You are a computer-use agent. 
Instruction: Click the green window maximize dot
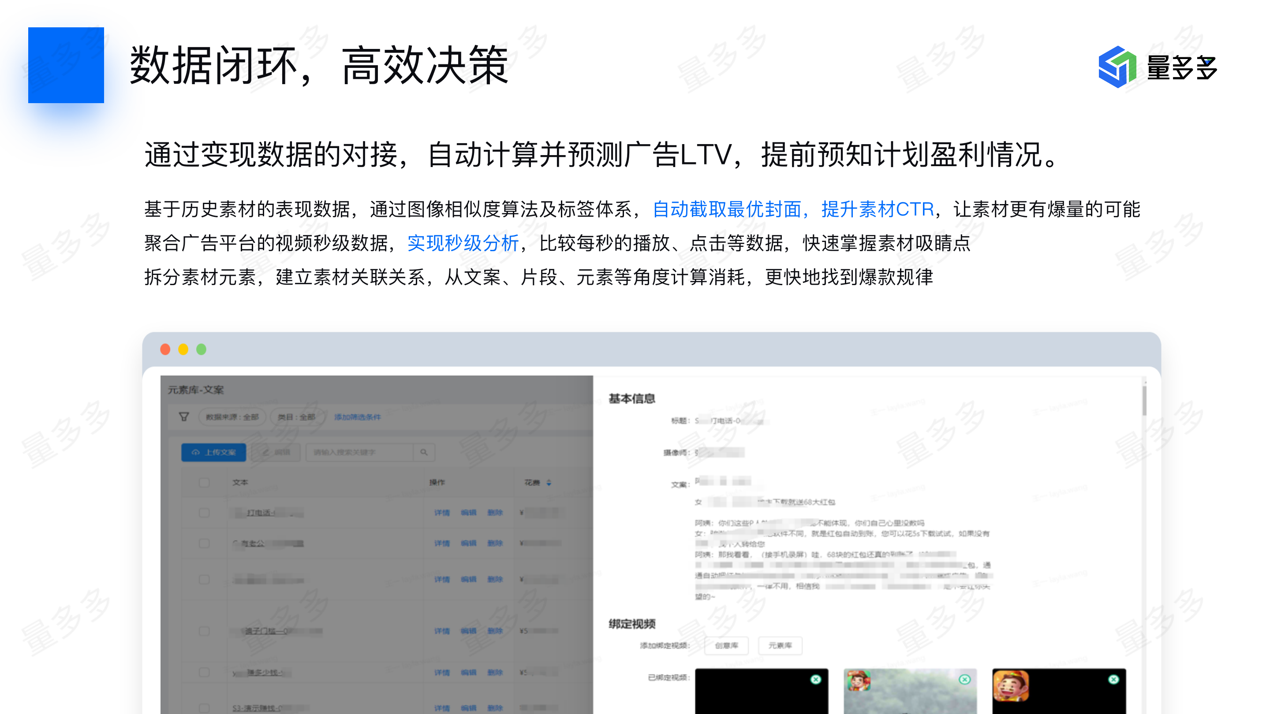click(201, 350)
